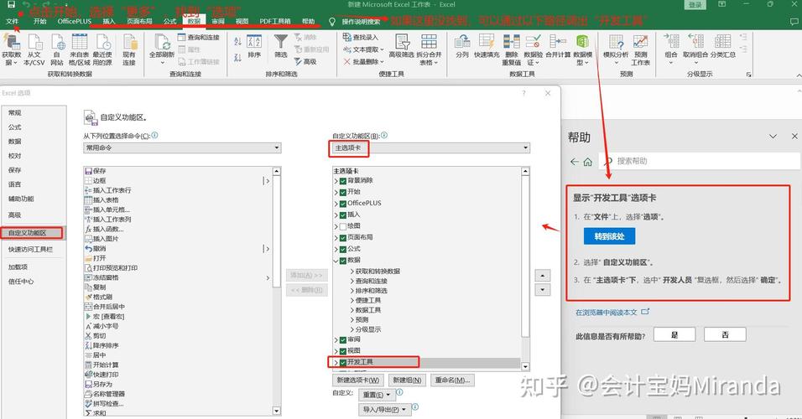Switch to the 开始 ribbon tab
Image resolution: width=802 pixels, height=419 pixels.
(40, 22)
